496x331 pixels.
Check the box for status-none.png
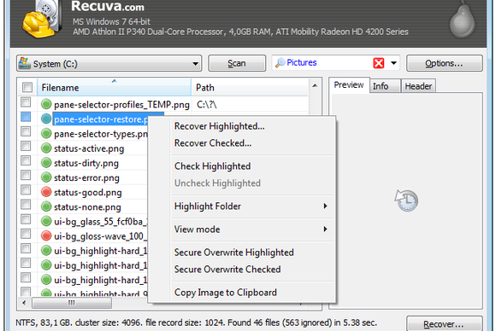point(26,205)
